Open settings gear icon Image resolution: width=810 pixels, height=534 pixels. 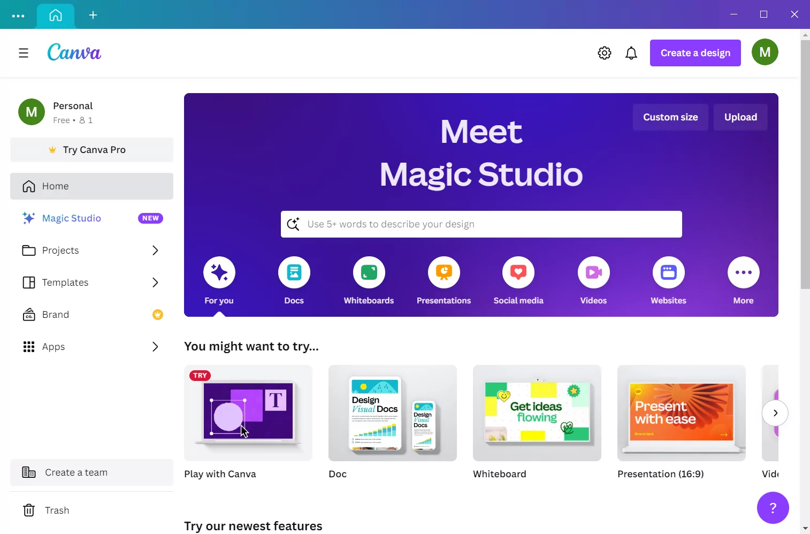605,53
